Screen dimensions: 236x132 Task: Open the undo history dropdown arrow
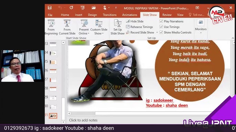[x=65, y=8]
